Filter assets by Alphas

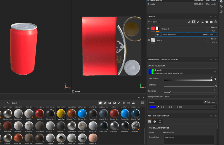pos(124,103)
